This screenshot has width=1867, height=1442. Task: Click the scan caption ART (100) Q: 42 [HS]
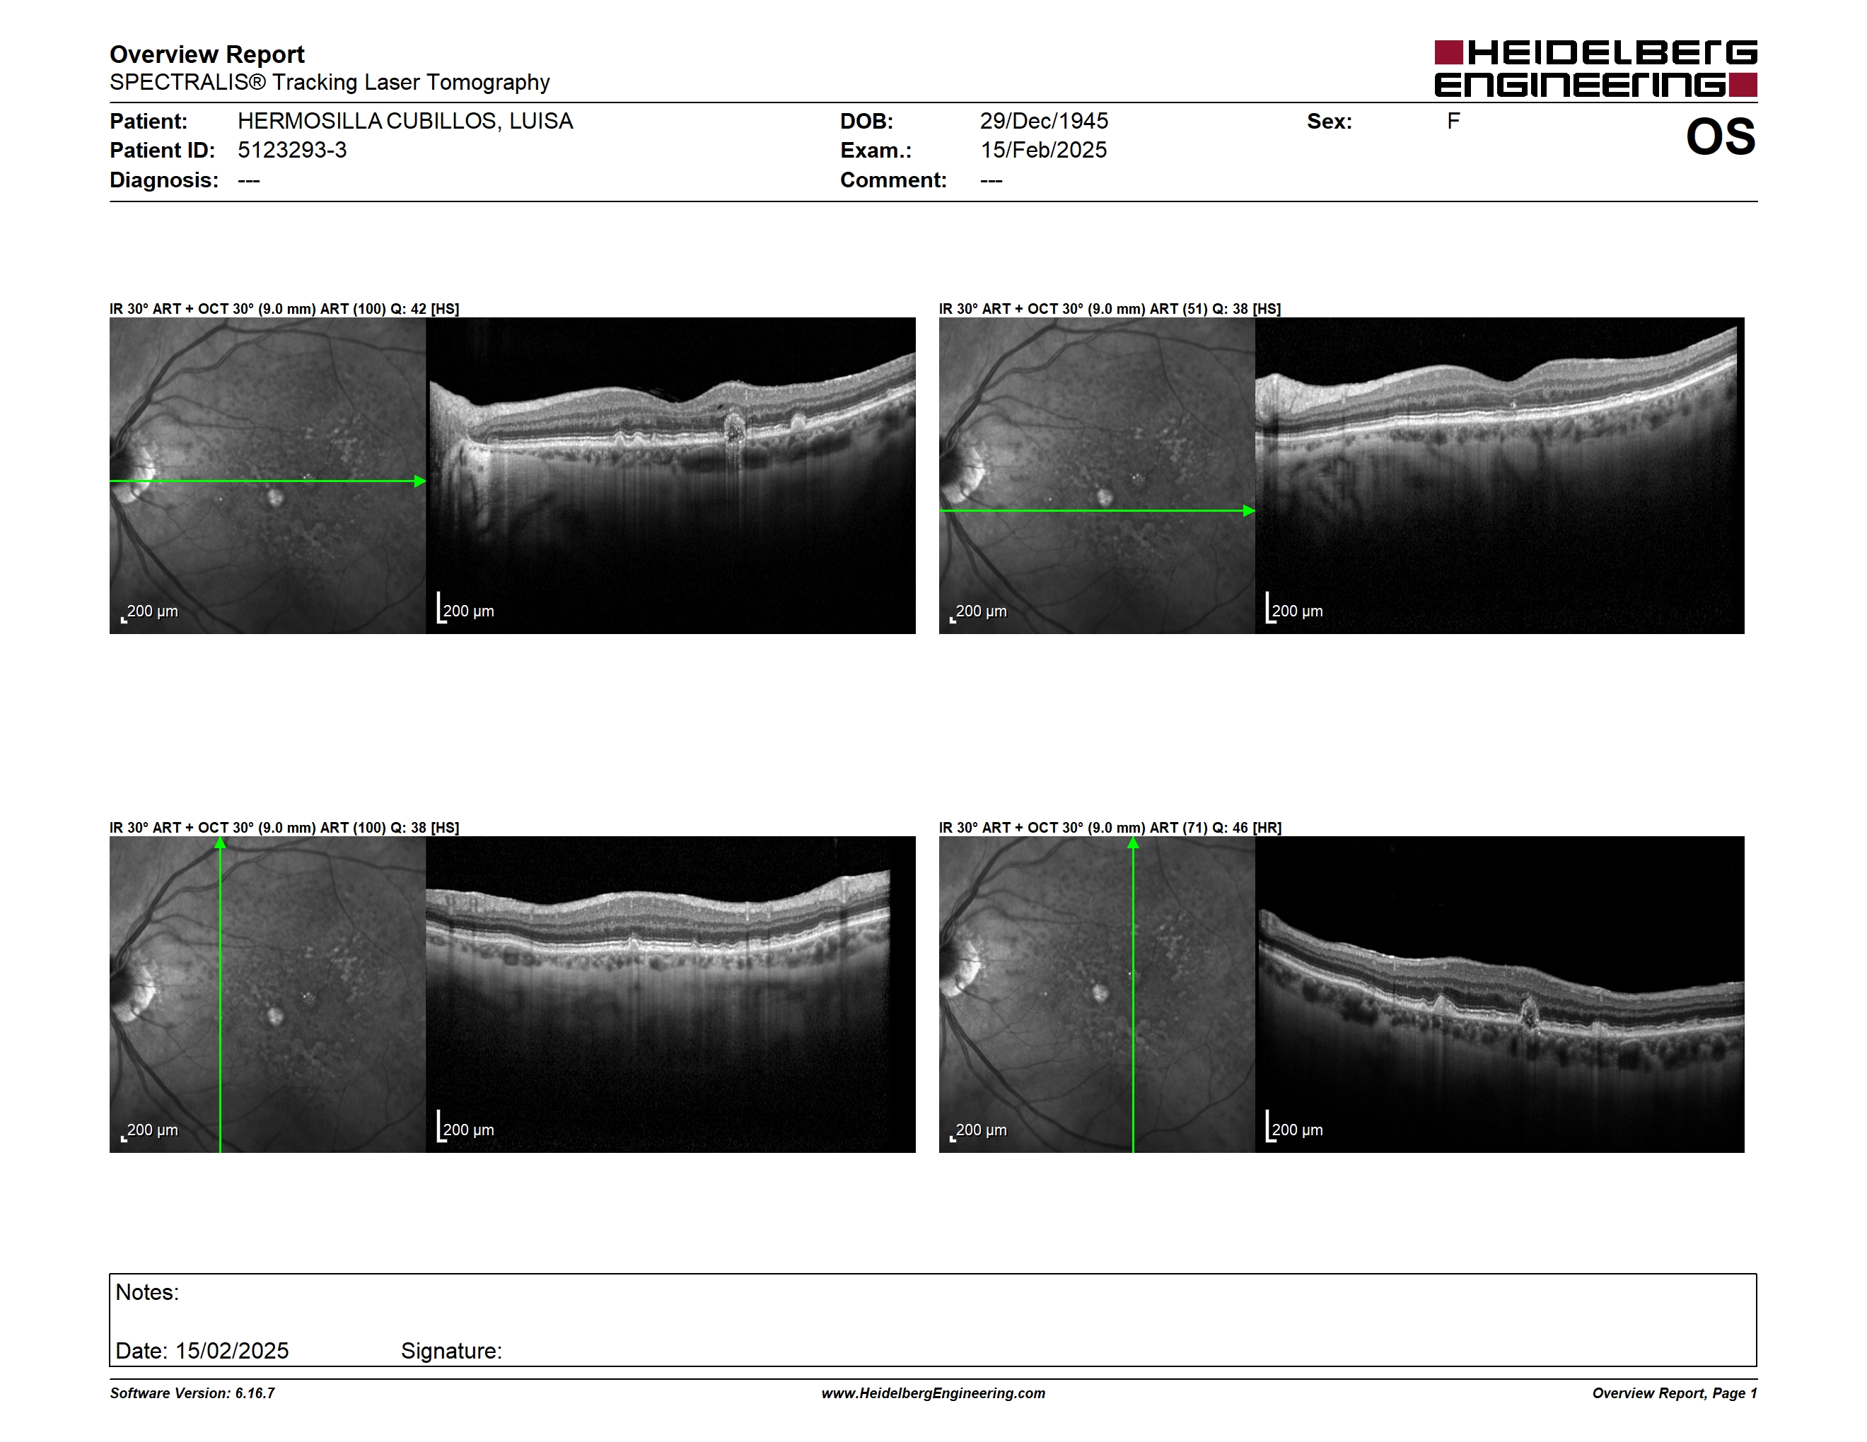pos(284,308)
